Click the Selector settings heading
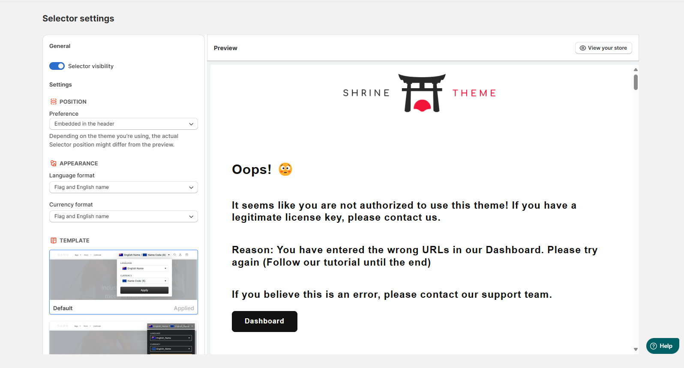684x368 pixels. [x=78, y=18]
